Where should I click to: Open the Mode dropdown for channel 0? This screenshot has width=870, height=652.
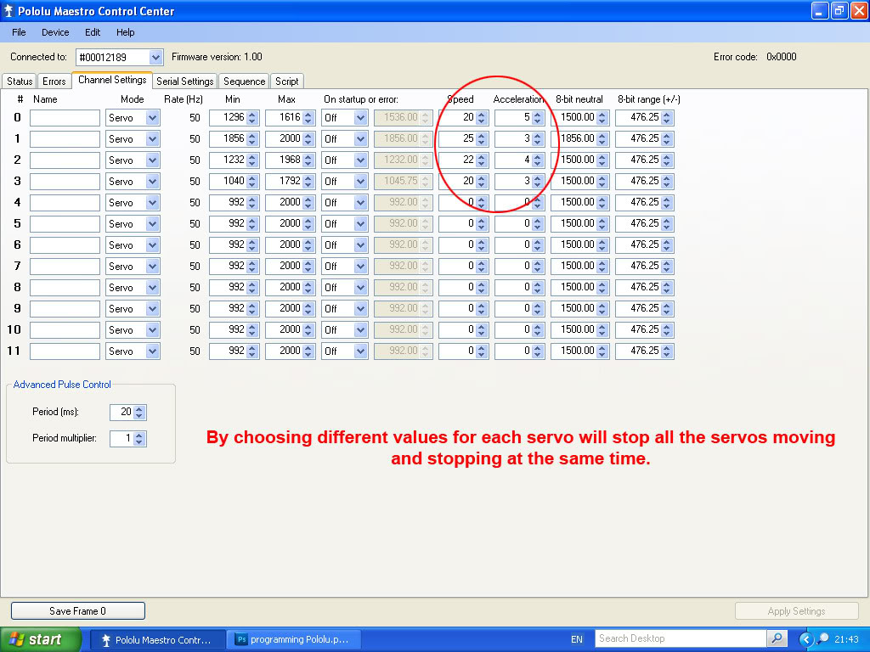tap(153, 117)
